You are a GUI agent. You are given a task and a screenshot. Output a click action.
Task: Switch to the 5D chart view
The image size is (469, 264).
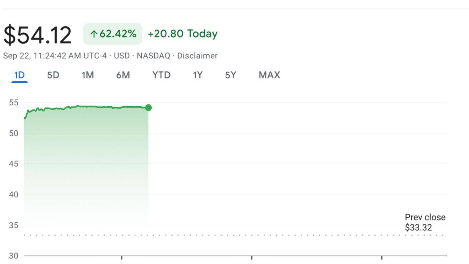click(53, 75)
